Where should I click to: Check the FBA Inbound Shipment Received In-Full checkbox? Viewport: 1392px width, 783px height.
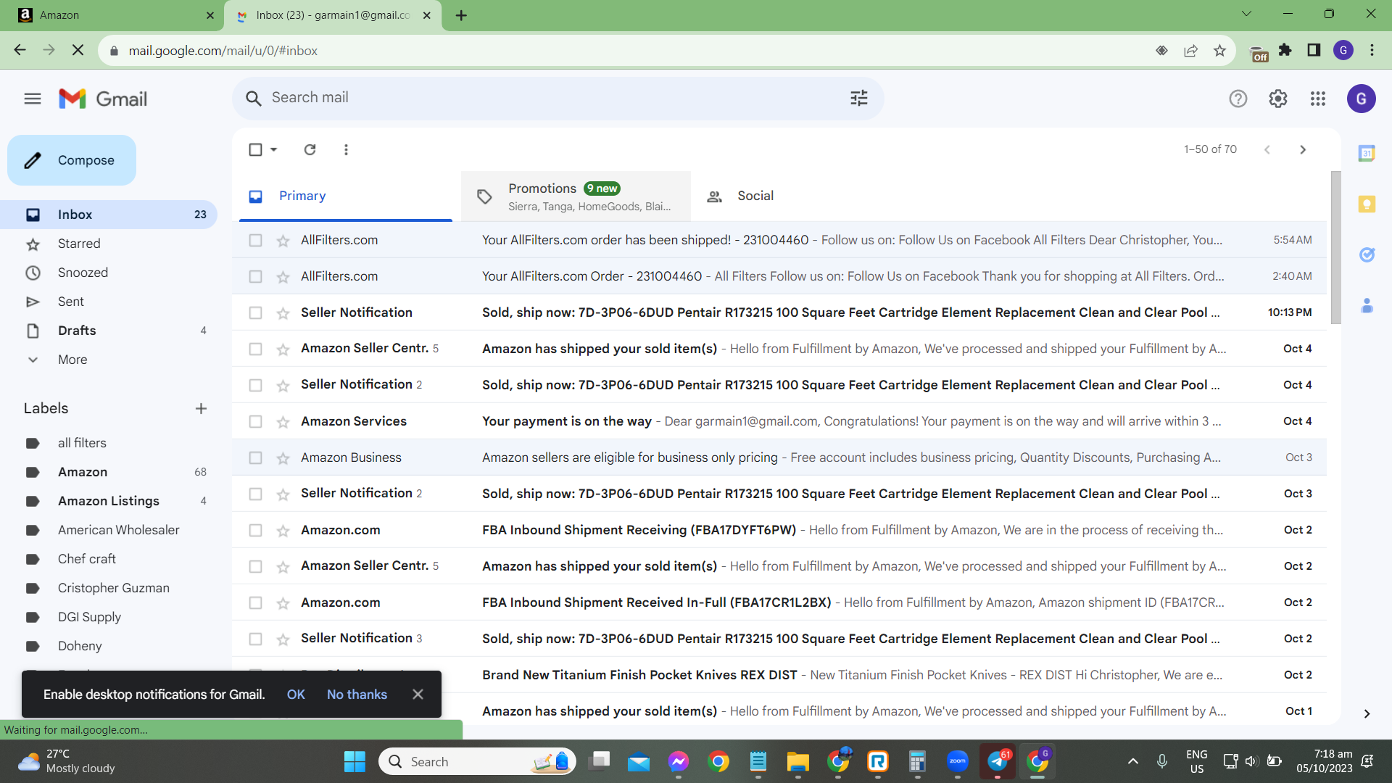pyautogui.click(x=255, y=602)
